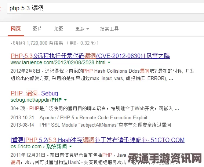
Task: Open Apache / PHP 5.x Remote Code Execution Exploit
Action: pyautogui.click(x=94, y=117)
